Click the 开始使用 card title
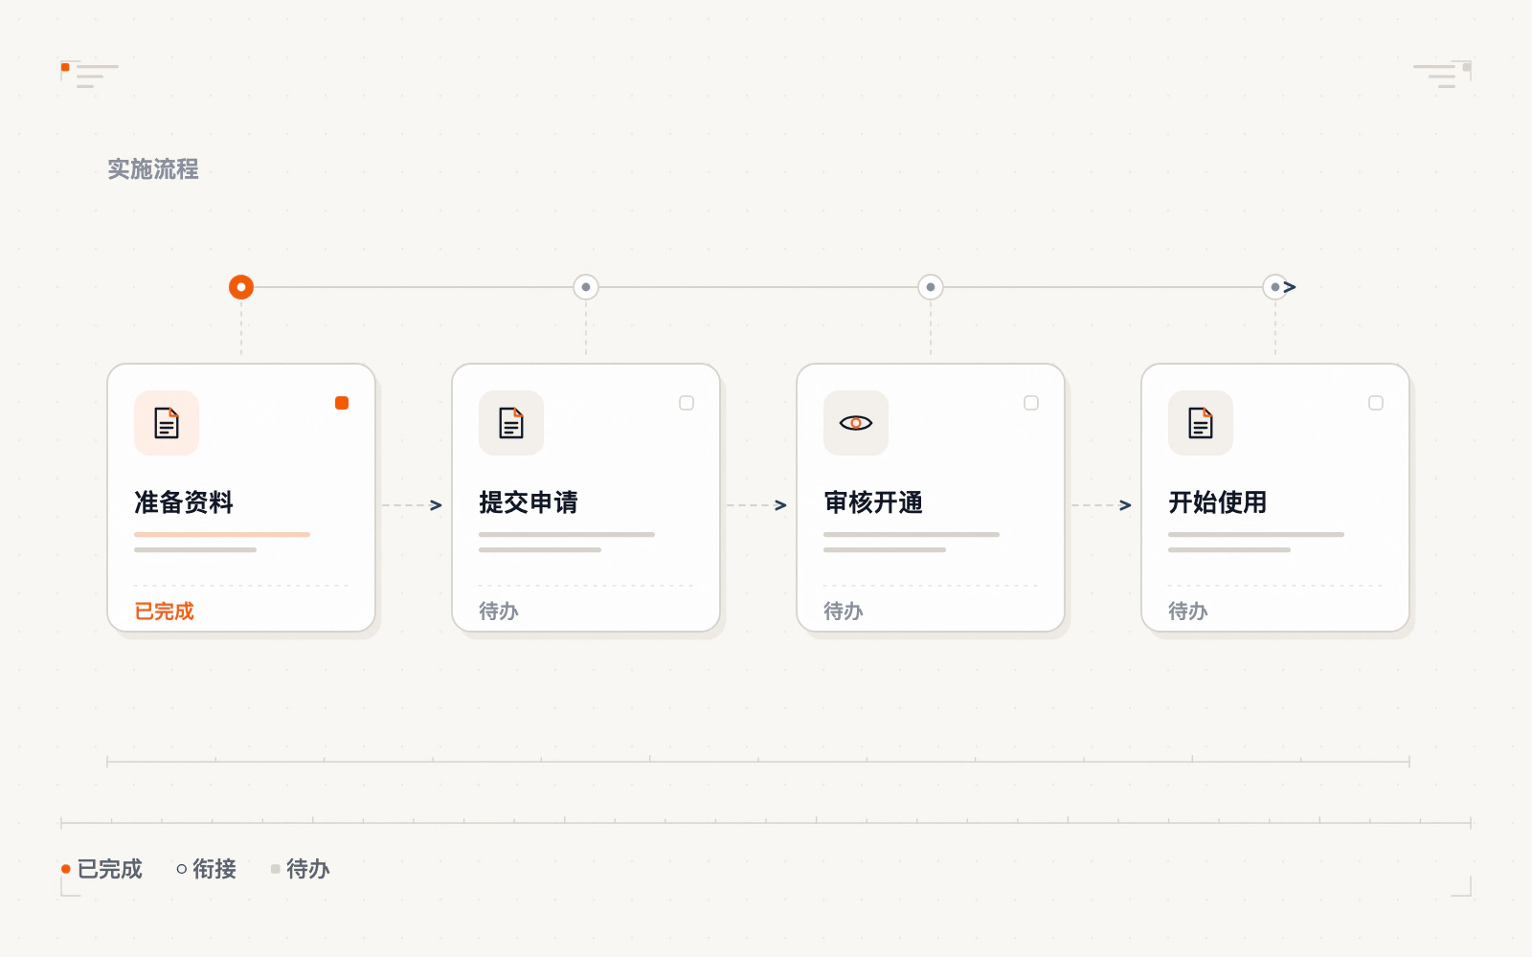 click(x=1218, y=502)
